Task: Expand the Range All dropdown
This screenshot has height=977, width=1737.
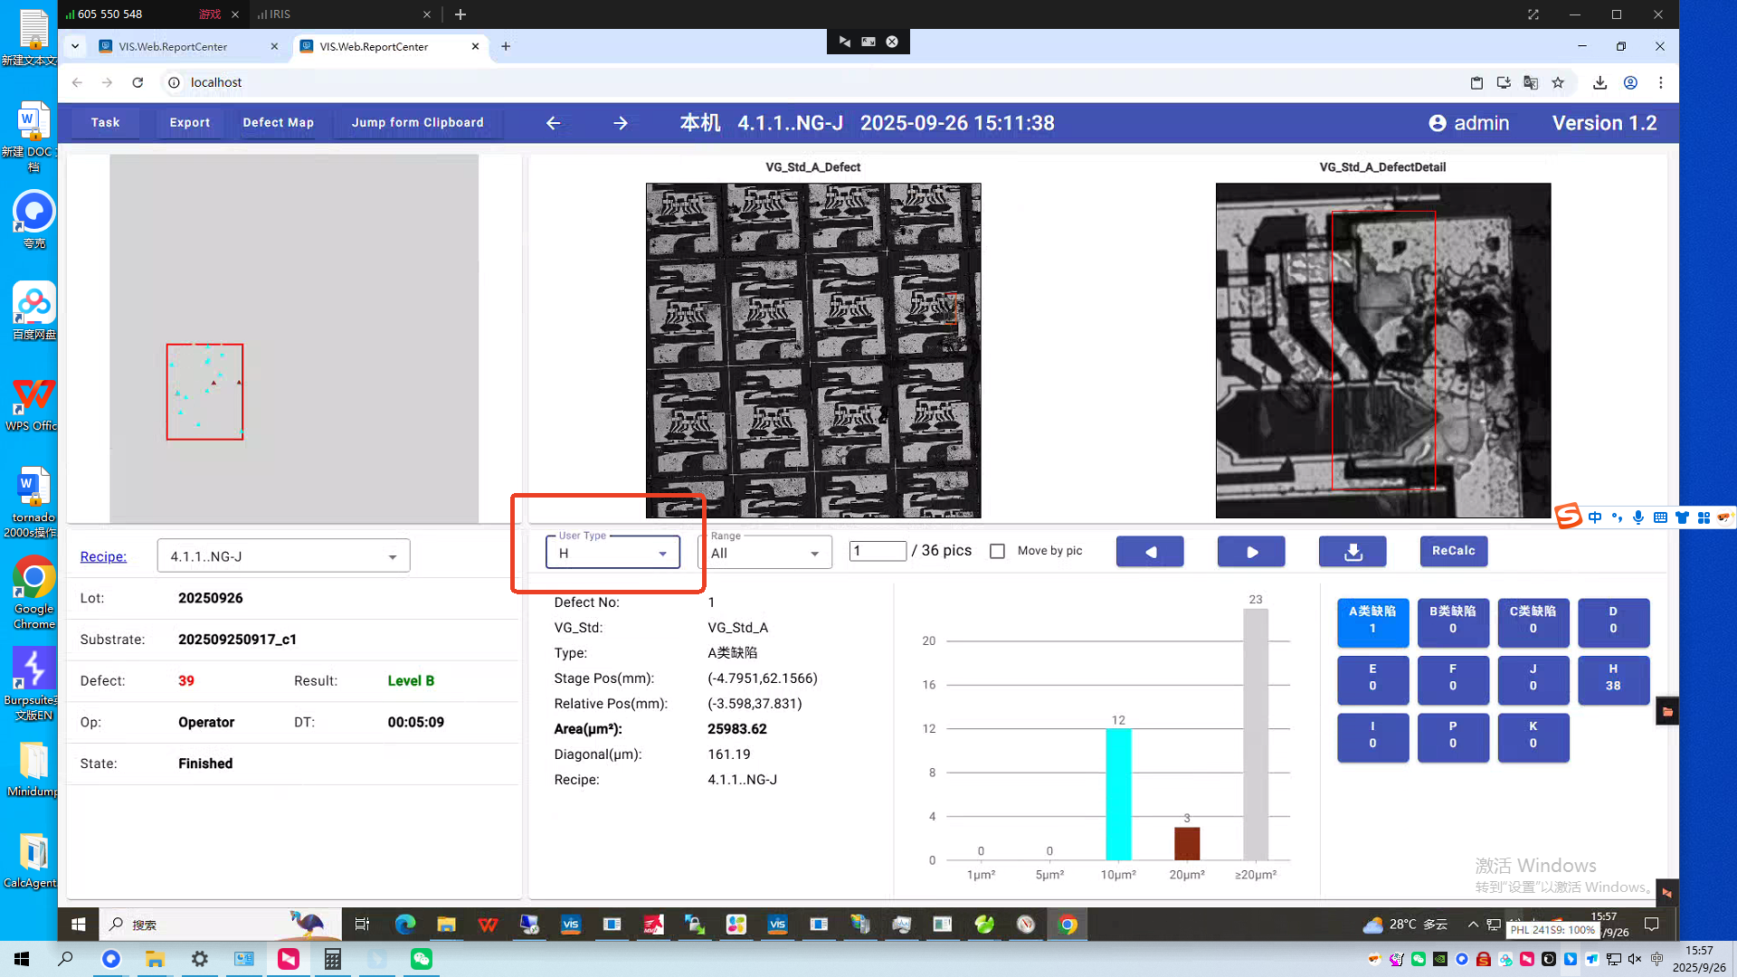Action: tap(764, 553)
